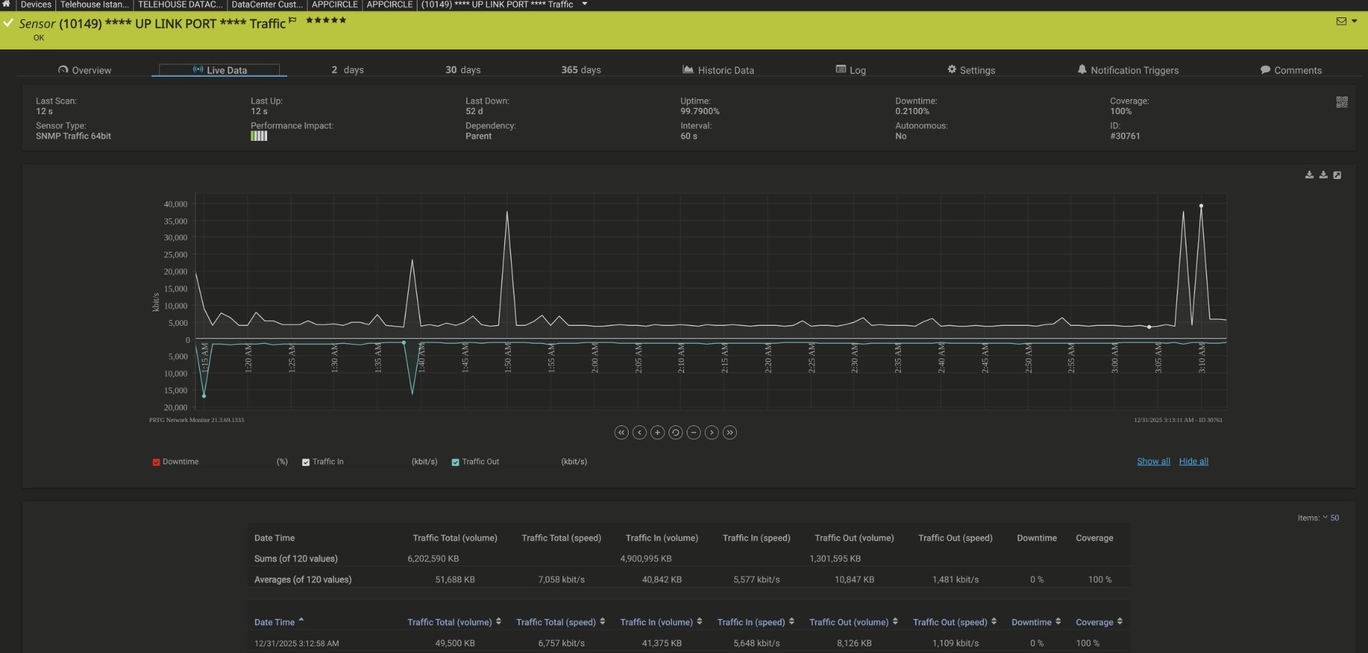Open the envelope dropdown in the header
The height and width of the screenshot is (653, 1368).
click(x=1347, y=21)
